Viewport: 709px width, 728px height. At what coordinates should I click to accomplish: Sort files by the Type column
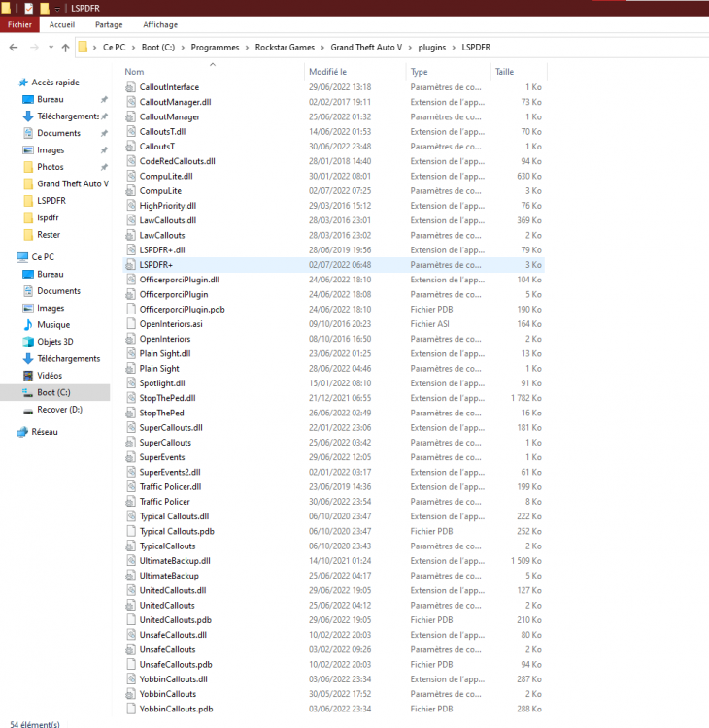419,72
